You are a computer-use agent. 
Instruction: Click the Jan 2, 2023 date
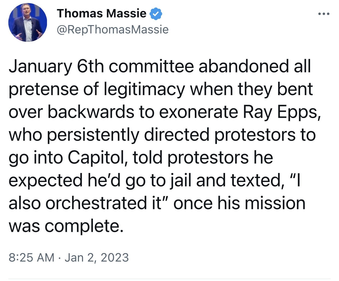click(x=97, y=257)
